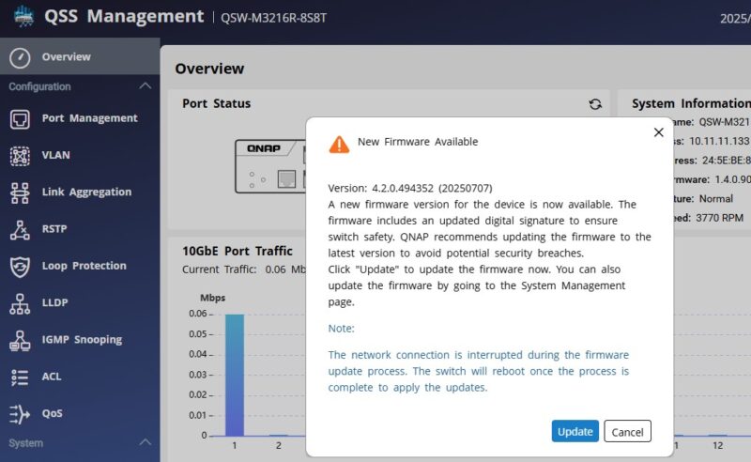
Task: Click the firmware version text 4.2.0.494352
Action: pos(403,188)
